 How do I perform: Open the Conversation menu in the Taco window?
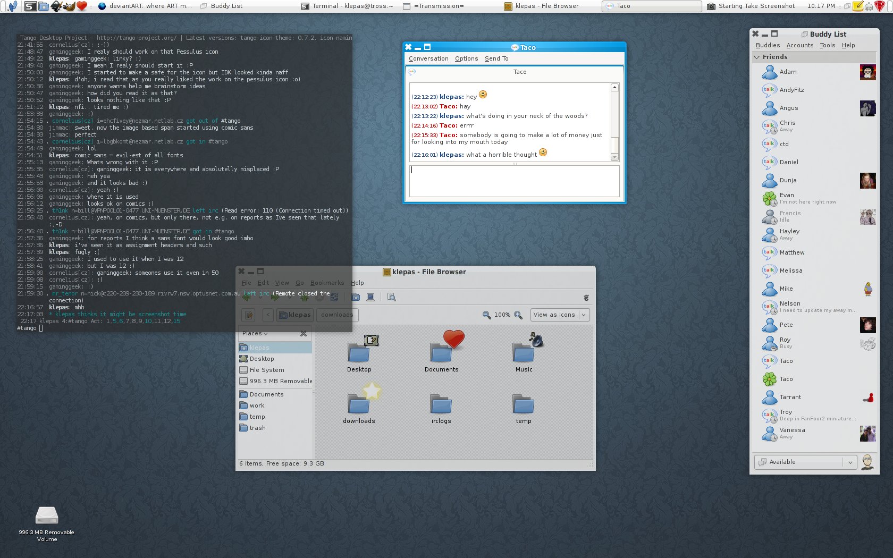[428, 58]
